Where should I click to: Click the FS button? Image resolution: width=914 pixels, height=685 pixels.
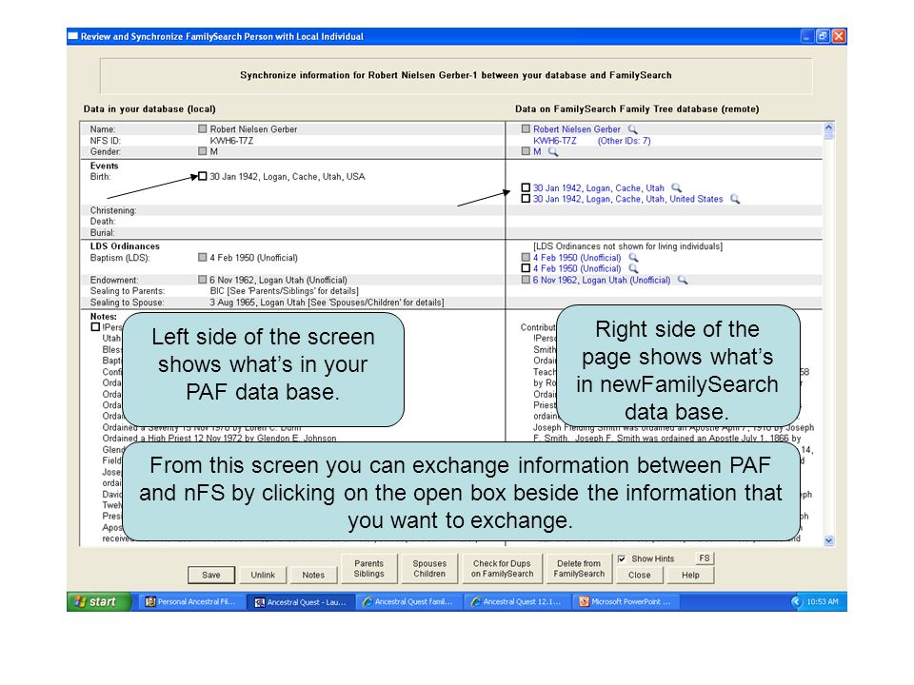tap(705, 558)
